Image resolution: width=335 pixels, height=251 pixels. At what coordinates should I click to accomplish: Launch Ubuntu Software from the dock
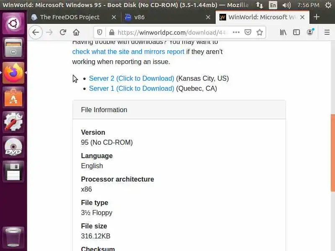point(13,97)
